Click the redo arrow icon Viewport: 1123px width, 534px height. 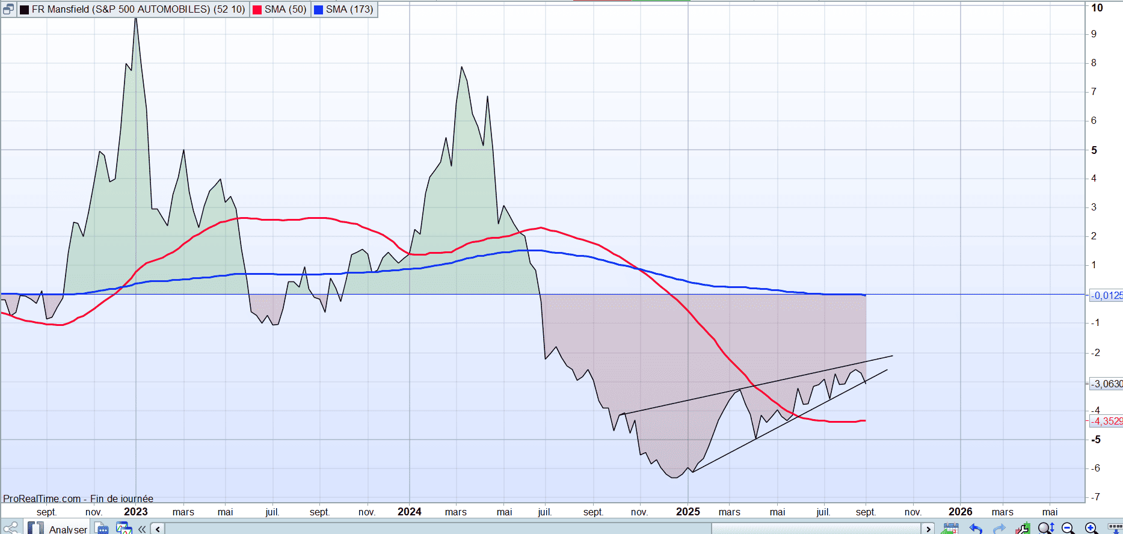click(999, 529)
